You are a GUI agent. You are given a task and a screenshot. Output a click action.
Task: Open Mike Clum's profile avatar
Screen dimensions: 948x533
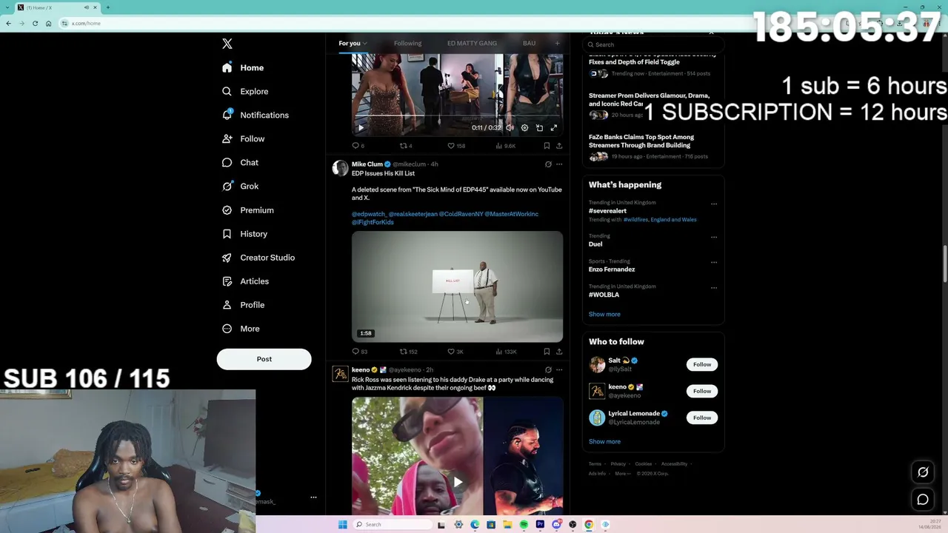[340, 168]
